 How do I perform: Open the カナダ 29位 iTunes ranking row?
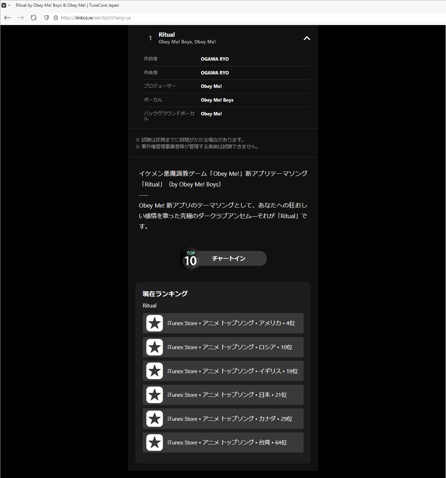click(223, 419)
